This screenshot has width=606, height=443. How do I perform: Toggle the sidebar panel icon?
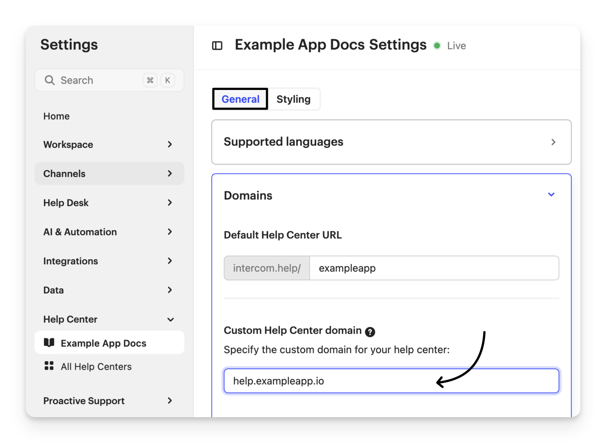(x=217, y=46)
